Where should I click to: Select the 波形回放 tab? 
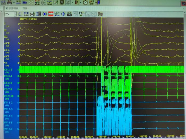tap(13, 8)
